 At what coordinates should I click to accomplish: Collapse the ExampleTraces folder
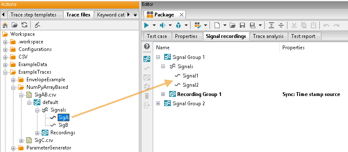click(5, 72)
